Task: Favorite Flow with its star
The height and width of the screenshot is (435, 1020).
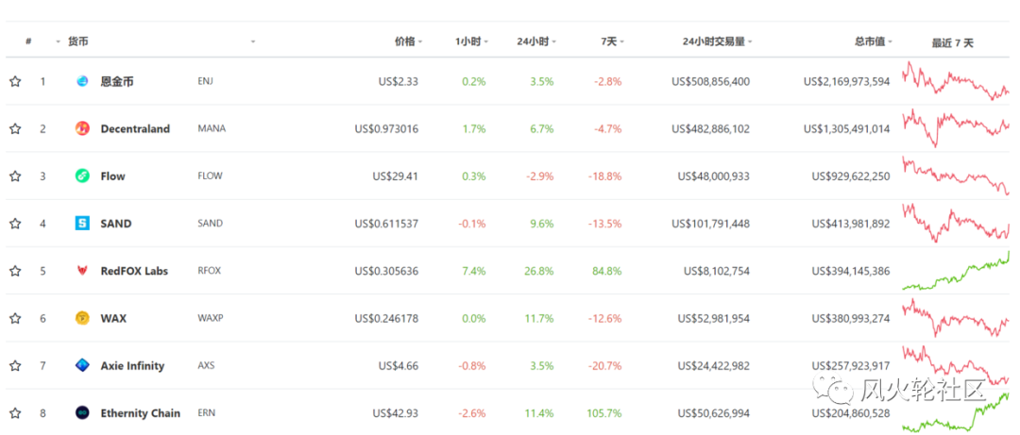Action: click(15, 176)
